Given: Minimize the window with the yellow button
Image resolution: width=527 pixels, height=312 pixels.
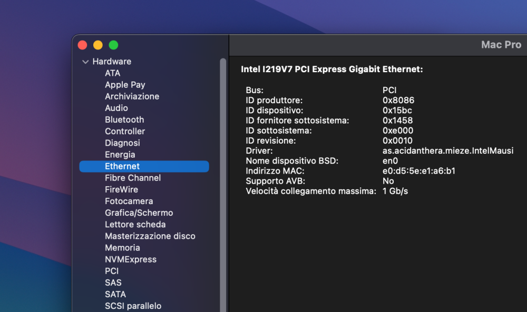Looking at the screenshot, I should (x=98, y=45).
